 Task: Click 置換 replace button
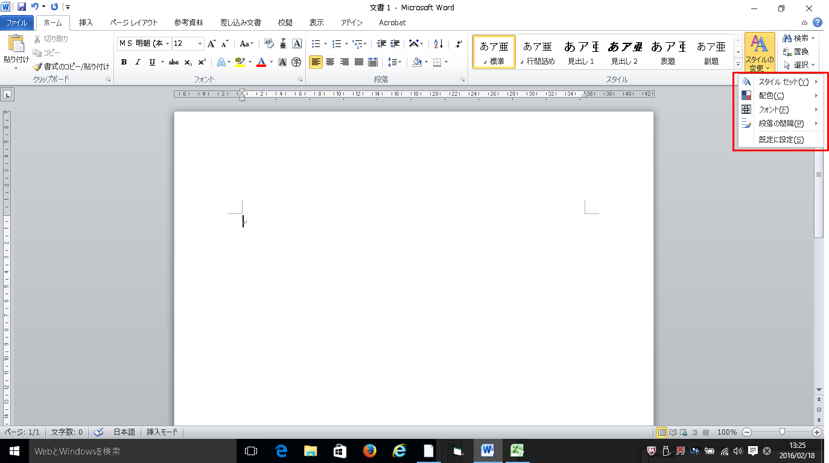click(796, 52)
